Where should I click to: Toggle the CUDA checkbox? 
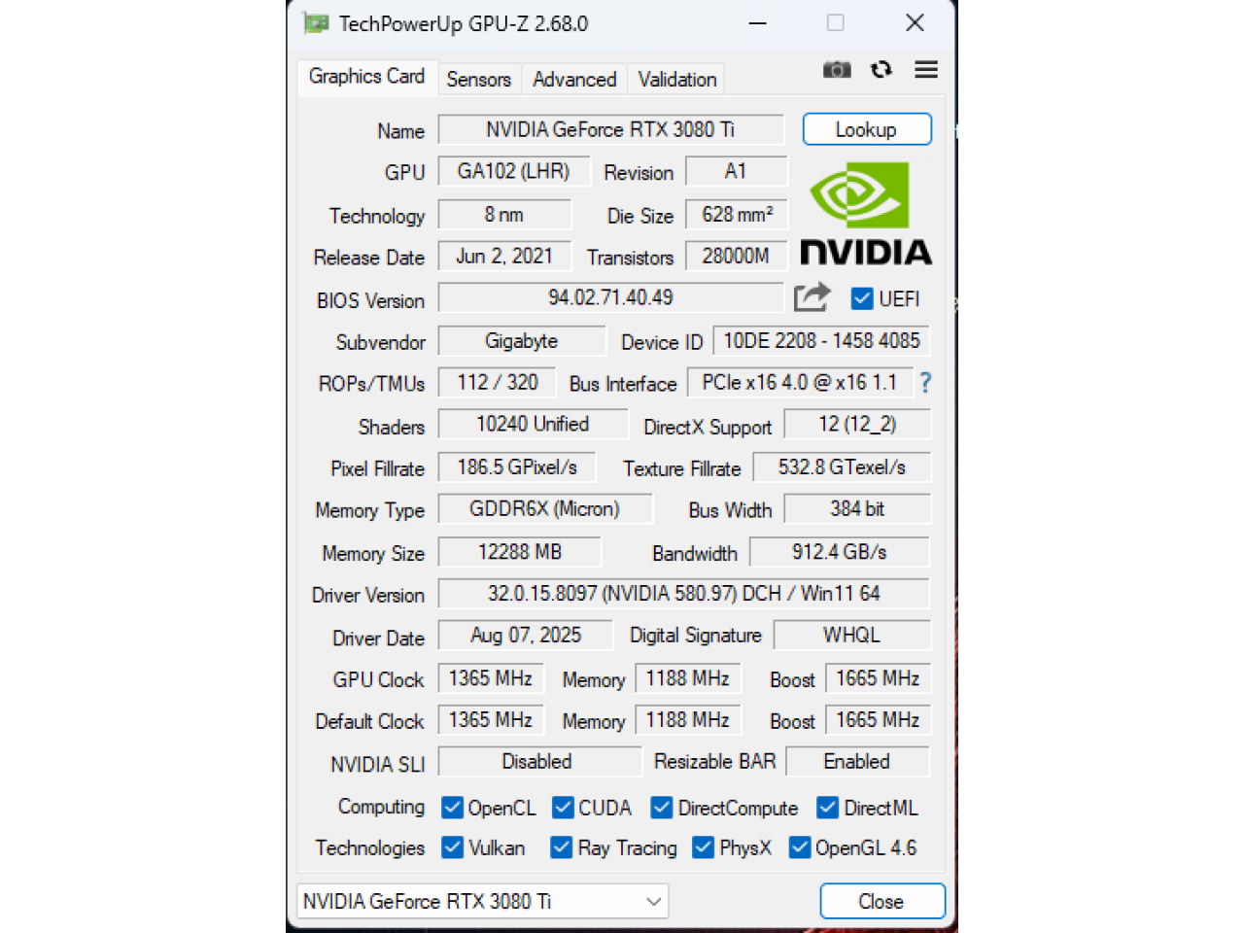tap(563, 808)
